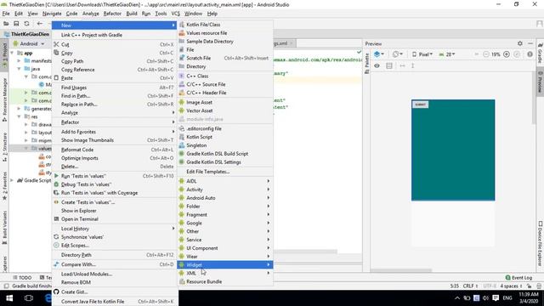Click Copy Path in context menu
The height and width of the screenshot is (306, 544).
[114, 61]
